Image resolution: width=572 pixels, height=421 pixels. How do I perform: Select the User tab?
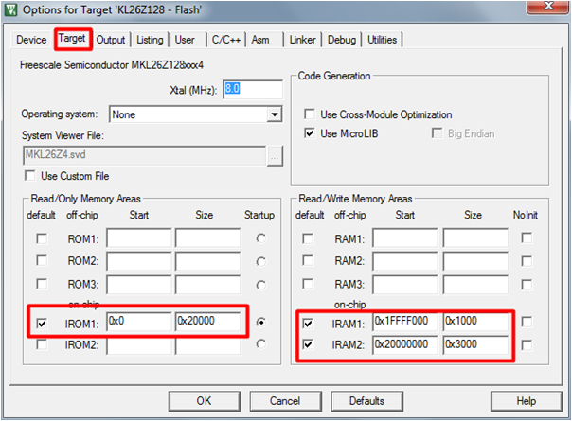click(185, 40)
